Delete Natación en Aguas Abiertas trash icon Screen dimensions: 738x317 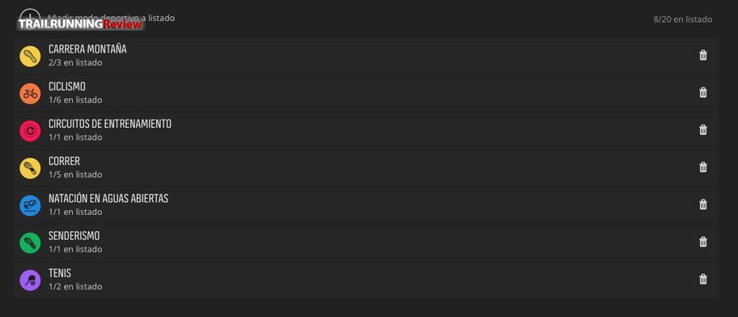coord(702,205)
